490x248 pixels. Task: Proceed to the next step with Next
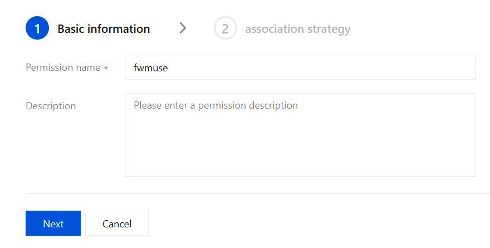pos(53,223)
